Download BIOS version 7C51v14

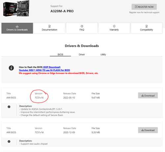click(x=148, y=130)
